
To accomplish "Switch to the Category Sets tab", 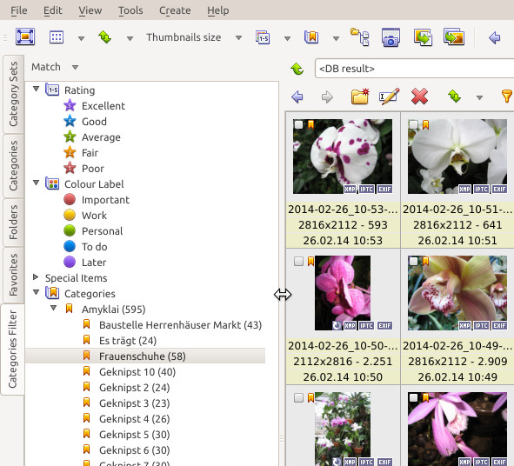I will [13, 94].
